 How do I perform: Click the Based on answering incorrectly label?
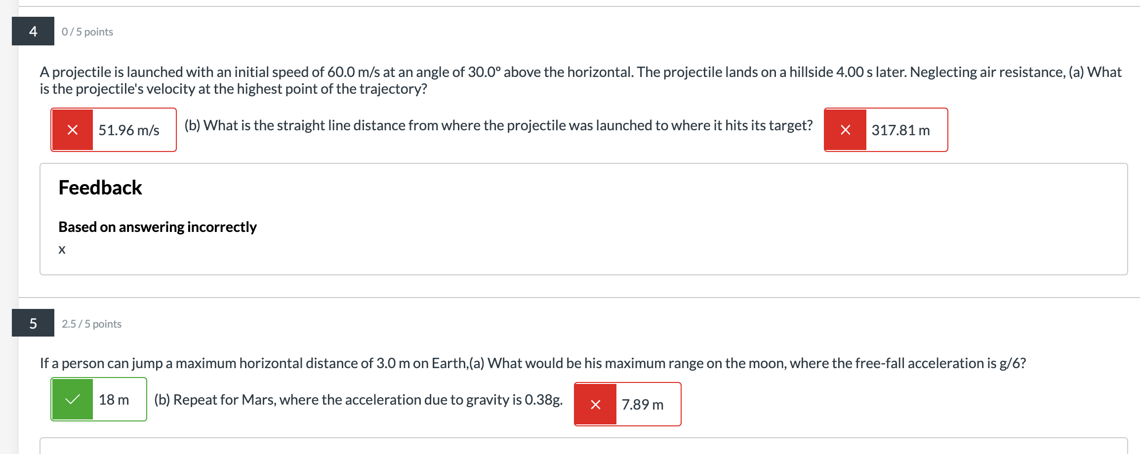point(157,227)
